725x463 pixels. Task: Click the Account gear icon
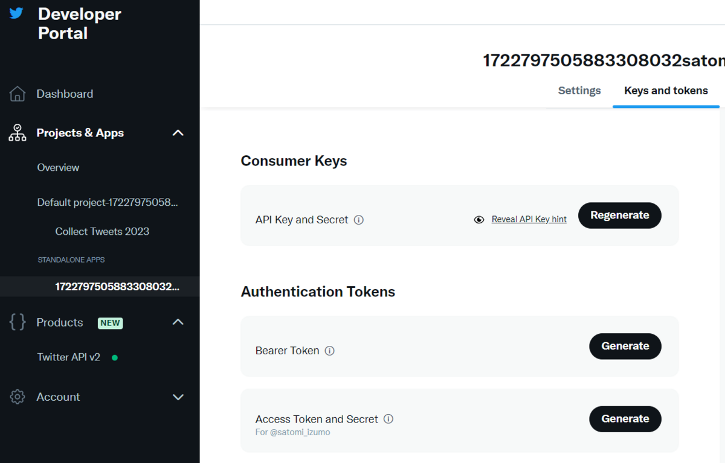click(18, 397)
